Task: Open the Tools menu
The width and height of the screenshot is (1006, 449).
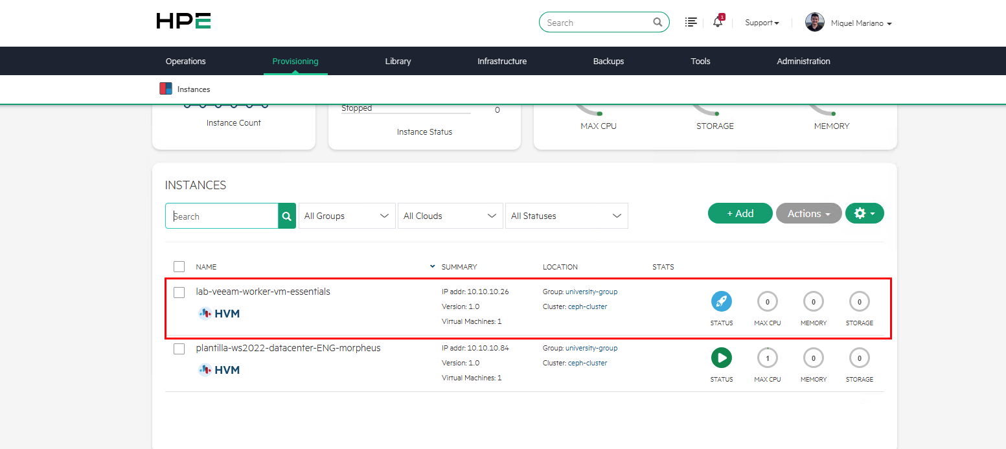Action: pos(700,61)
